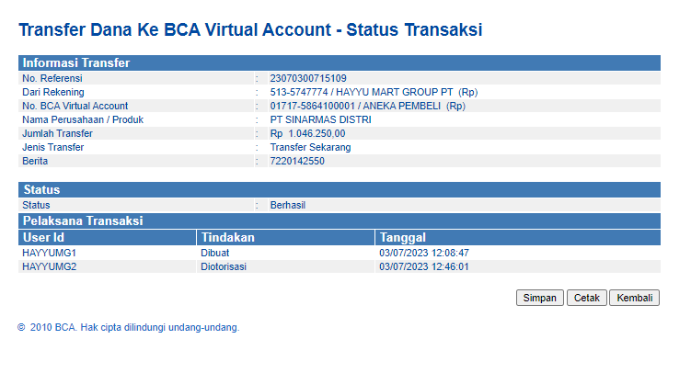This screenshot has width=691, height=373.
Task: Select the HAYYUMG1 user row
Action: coord(50,253)
